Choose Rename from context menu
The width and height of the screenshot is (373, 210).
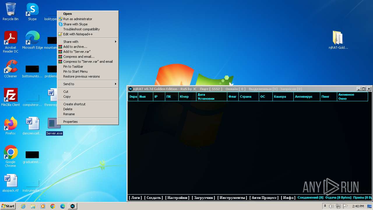pyautogui.click(x=88, y=114)
